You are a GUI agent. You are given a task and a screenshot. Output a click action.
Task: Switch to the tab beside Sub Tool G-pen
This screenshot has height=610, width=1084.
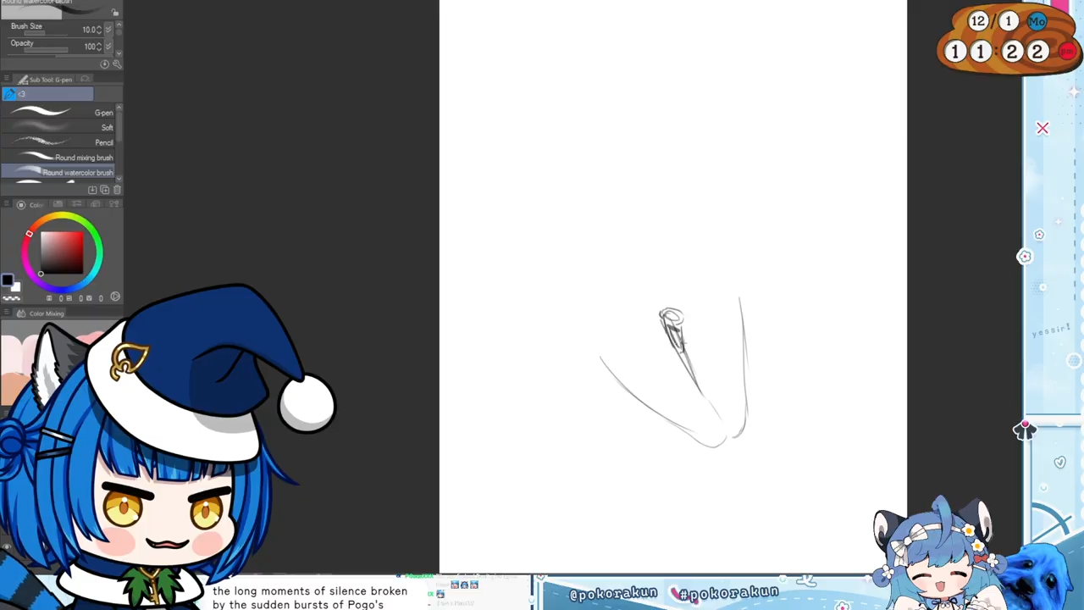[85, 80]
